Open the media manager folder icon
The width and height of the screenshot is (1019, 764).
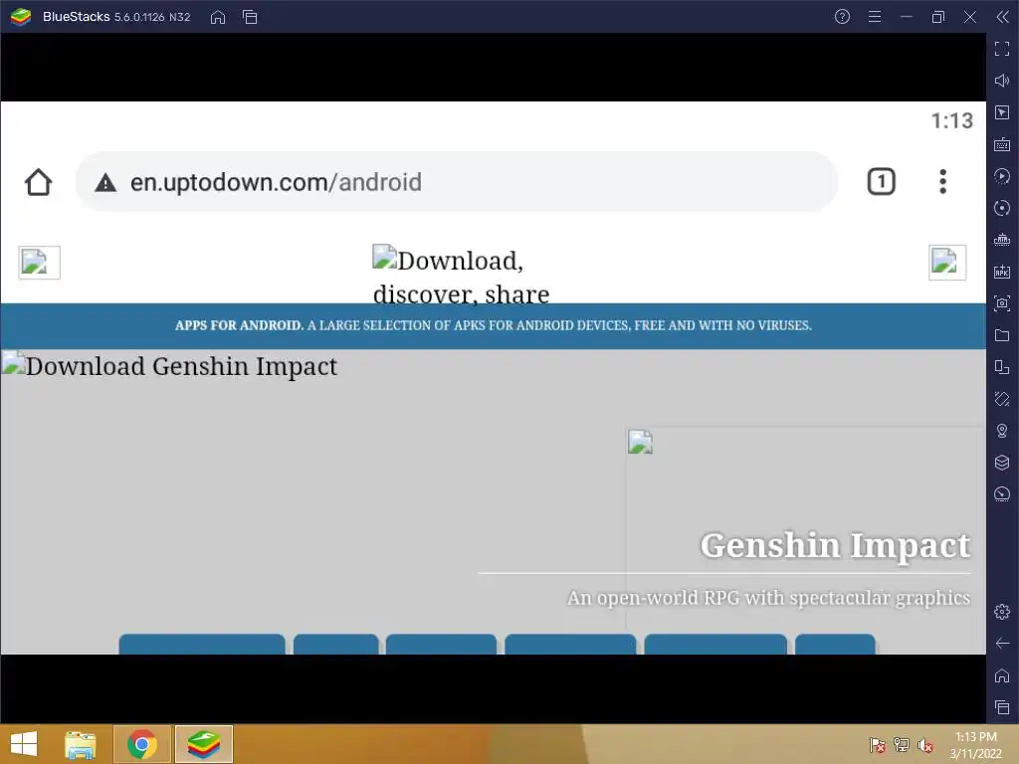click(1001, 335)
